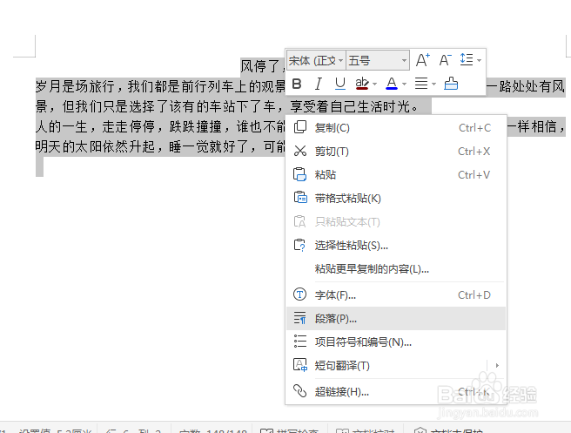Open highlight color dropdown arrow
Screen dimensions: 571x433
tap(374, 85)
